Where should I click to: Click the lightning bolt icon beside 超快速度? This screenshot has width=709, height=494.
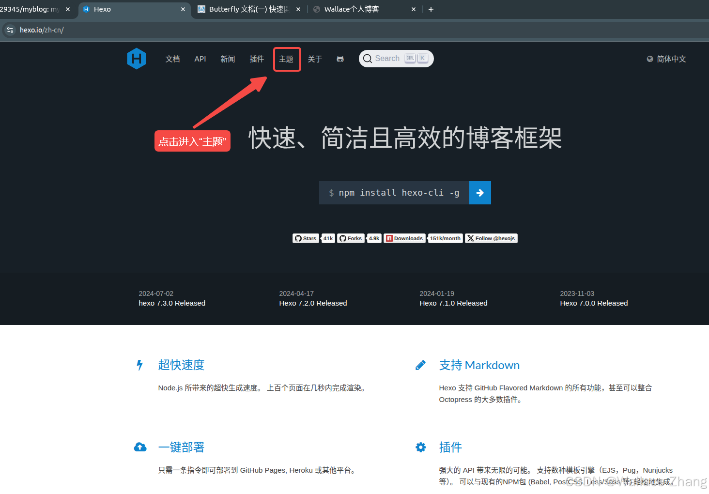tap(140, 365)
